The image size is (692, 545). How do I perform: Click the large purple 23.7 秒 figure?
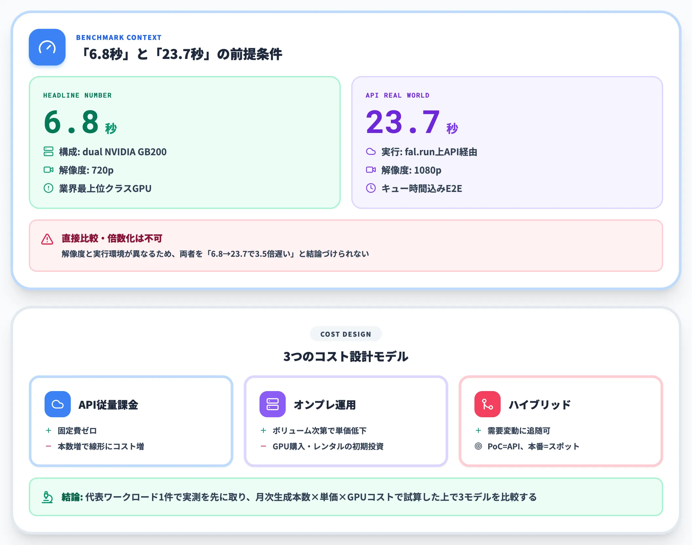[x=412, y=122]
